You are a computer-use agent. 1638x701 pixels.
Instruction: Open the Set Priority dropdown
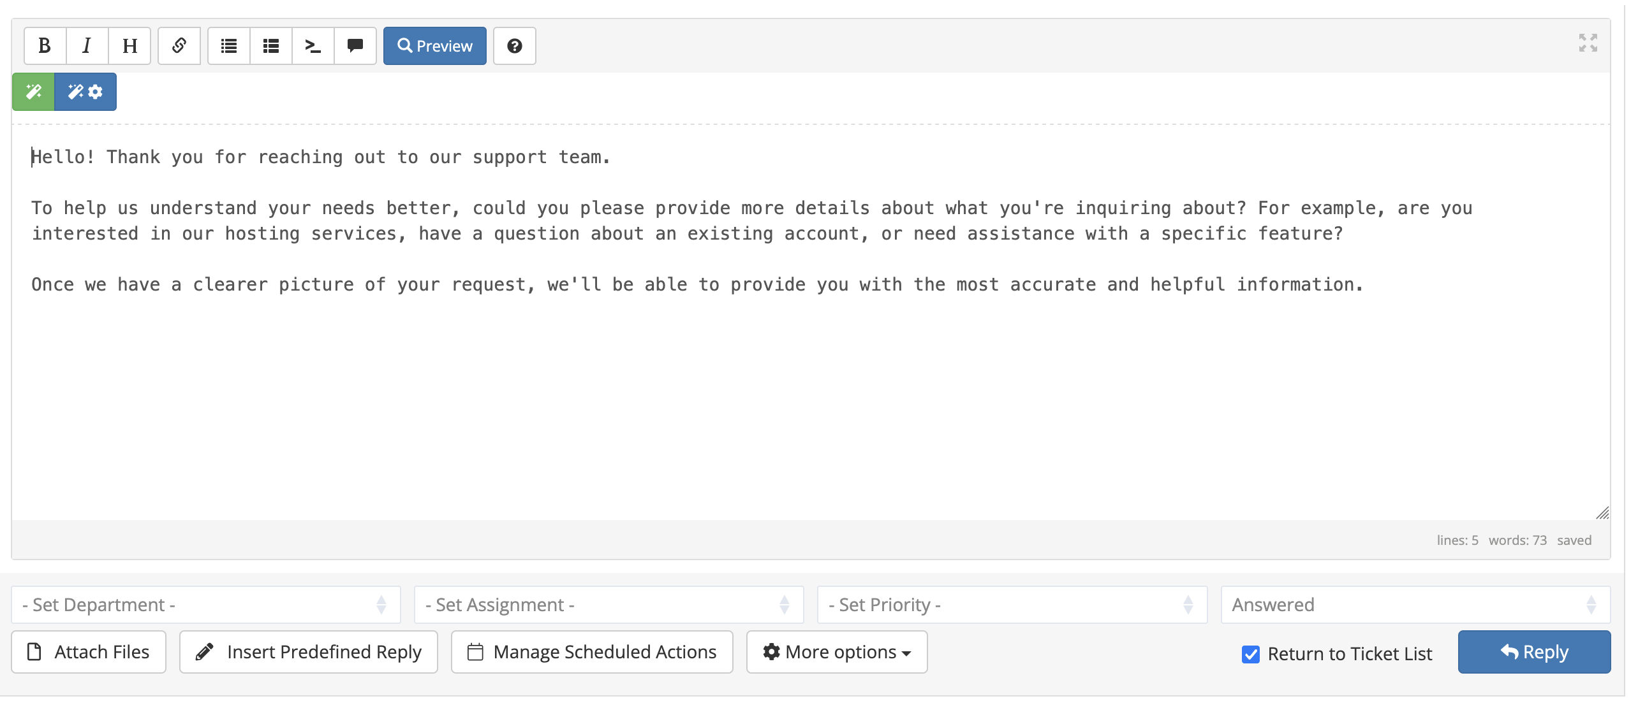1012,605
